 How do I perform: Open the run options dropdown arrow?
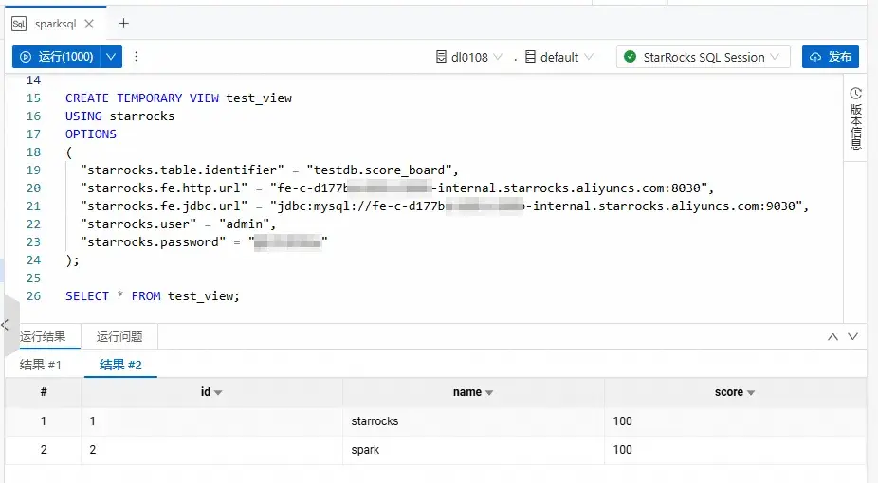pyautogui.click(x=112, y=57)
